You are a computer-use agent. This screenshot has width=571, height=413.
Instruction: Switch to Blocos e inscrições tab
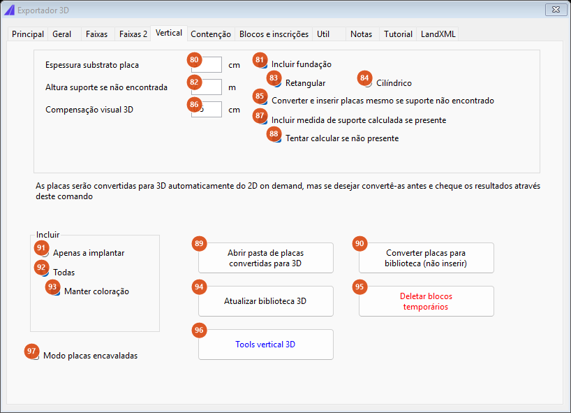tap(274, 34)
